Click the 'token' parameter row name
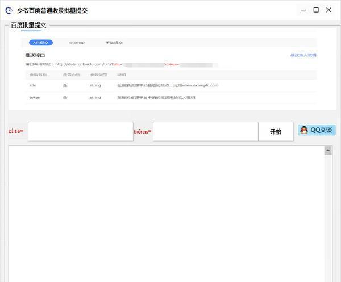341x282 pixels. pyautogui.click(x=35, y=97)
